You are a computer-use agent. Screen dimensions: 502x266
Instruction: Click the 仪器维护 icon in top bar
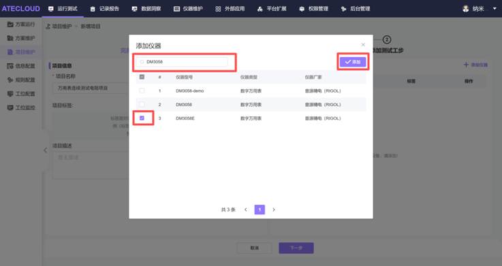click(176, 9)
